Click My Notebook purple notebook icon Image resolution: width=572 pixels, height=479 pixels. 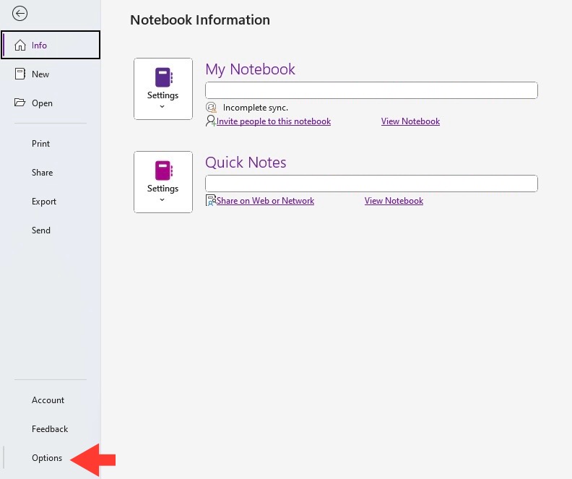tap(163, 77)
